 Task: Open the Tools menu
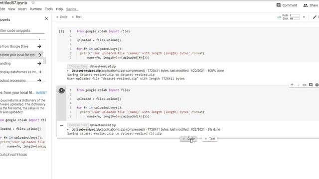click(x=49, y=9)
